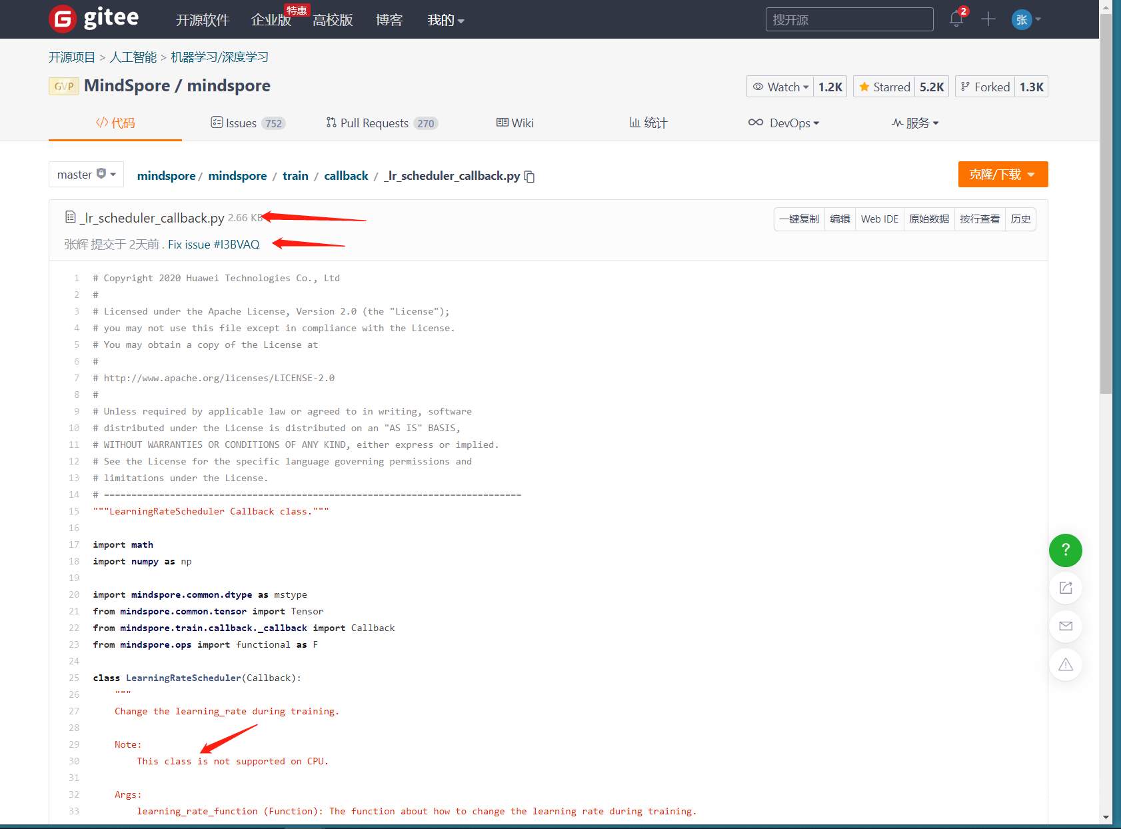Click the 一键复制 button

(x=799, y=219)
